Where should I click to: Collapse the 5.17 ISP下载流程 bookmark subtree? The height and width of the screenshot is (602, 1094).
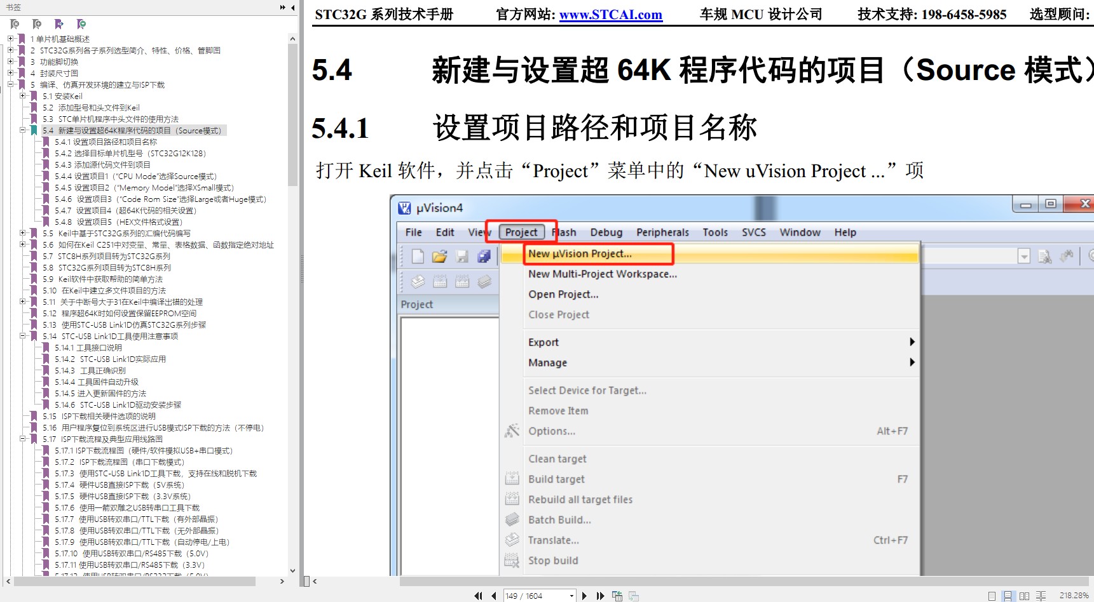(23, 439)
